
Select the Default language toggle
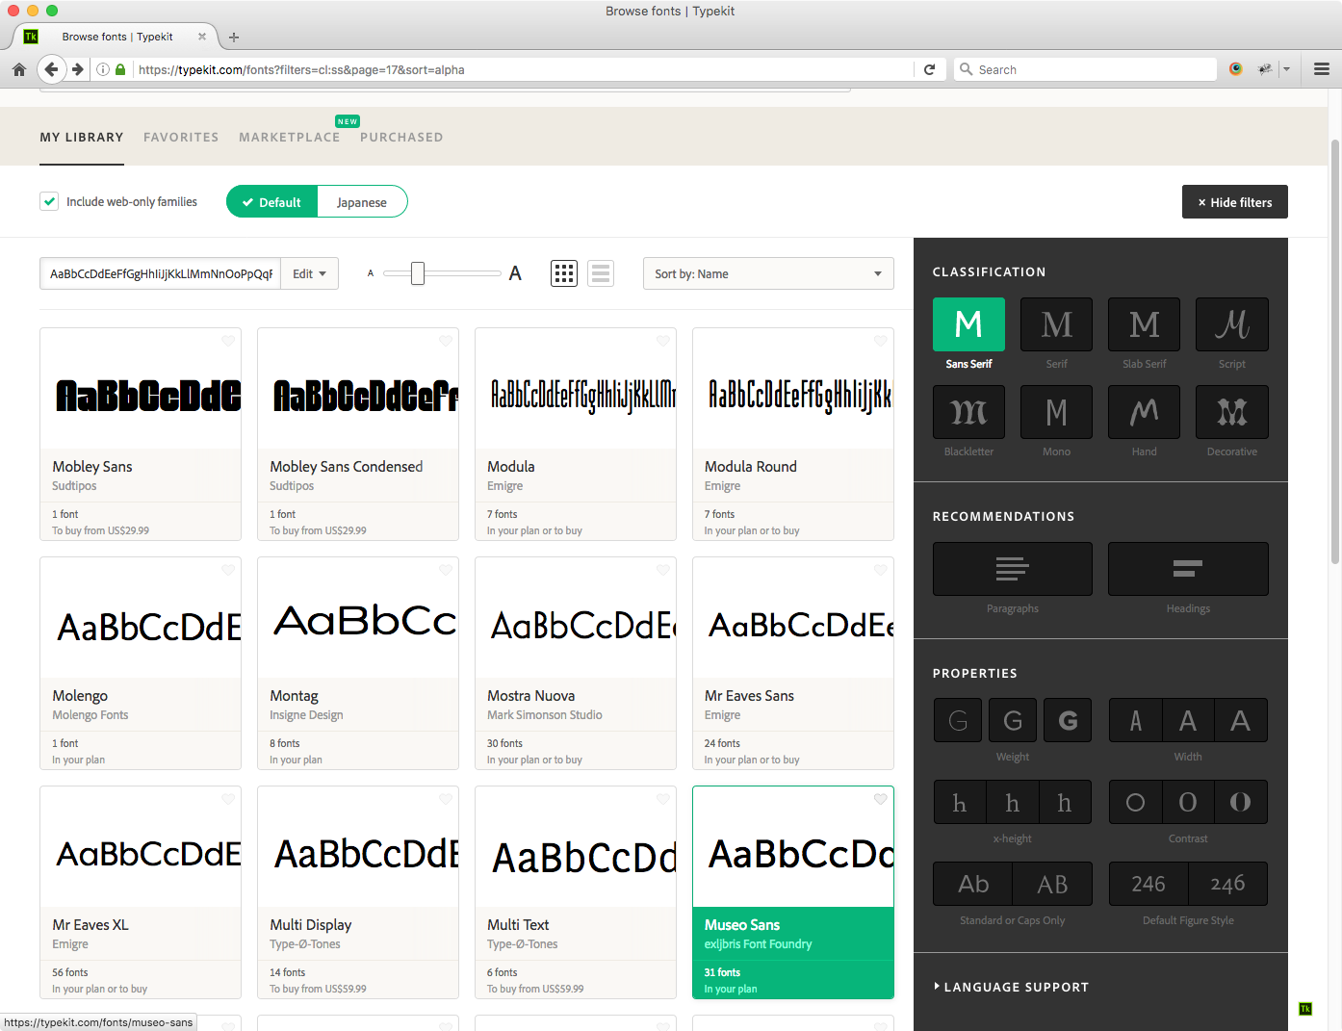point(271,202)
